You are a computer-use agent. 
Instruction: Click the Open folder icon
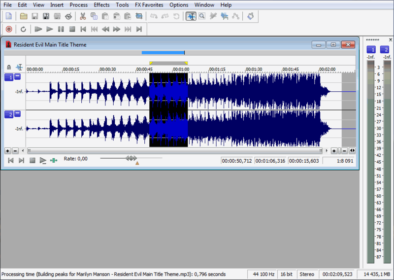23,16
